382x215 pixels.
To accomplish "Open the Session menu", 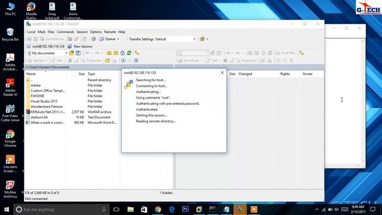I will coord(82,32).
